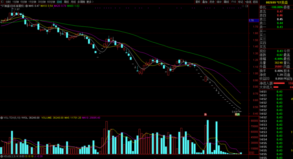Viewport: 293px width, 159px height.
Task: Click the F10 company info button
Action: pyautogui.click(x=234, y=2)
